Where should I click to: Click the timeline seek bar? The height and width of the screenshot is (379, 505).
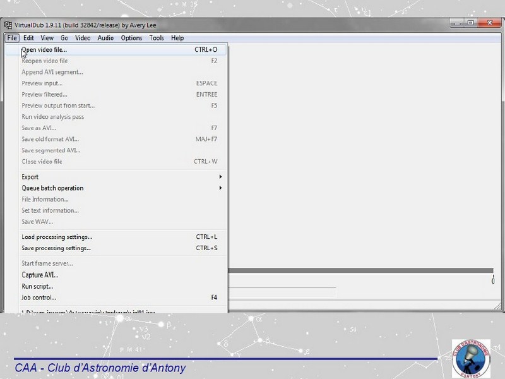coord(360,271)
